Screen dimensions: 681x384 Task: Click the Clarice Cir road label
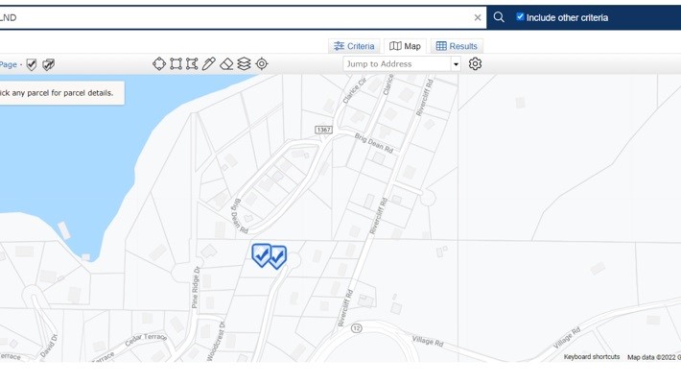355,90
